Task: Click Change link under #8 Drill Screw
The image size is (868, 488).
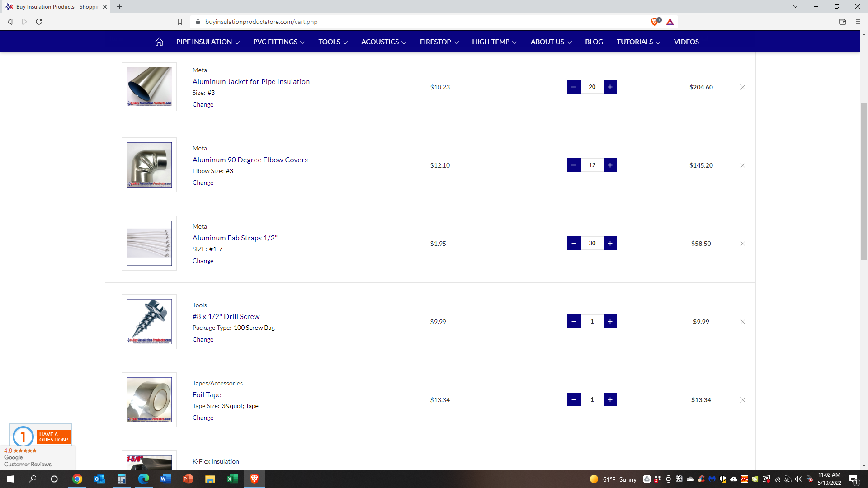Action: 203,339
